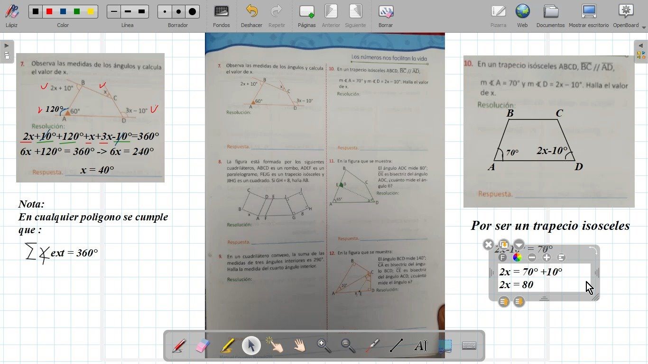Viewport: 648px width, 364px height.
Task: Increase the text box font size
Action: (546, 257)
